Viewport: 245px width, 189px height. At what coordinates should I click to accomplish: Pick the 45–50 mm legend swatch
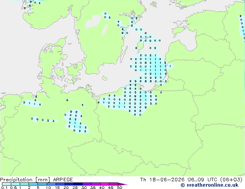[114, 184]
